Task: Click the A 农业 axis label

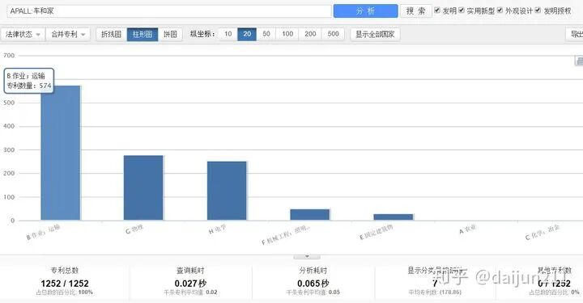Action: point(468,229)
